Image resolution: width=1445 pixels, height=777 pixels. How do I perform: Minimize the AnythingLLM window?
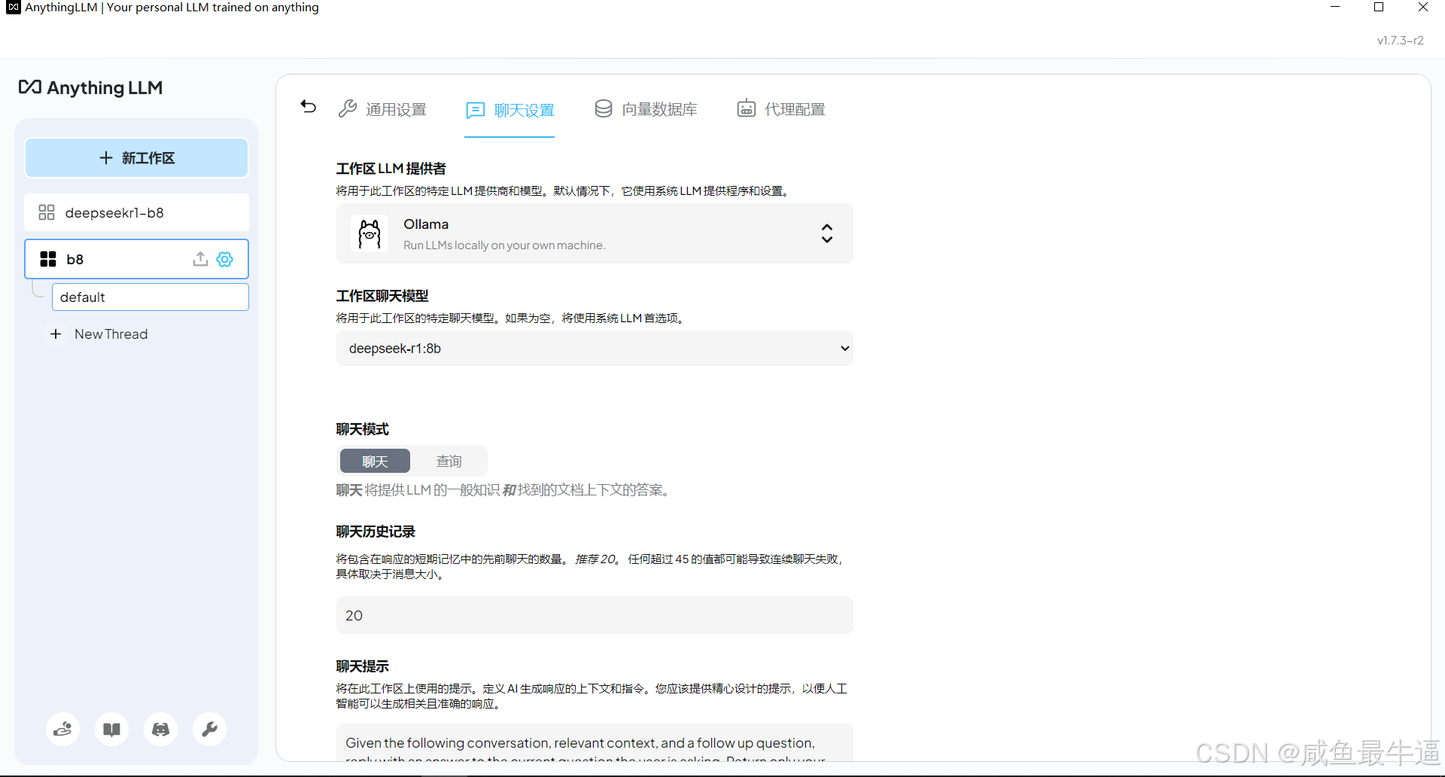1335,8
